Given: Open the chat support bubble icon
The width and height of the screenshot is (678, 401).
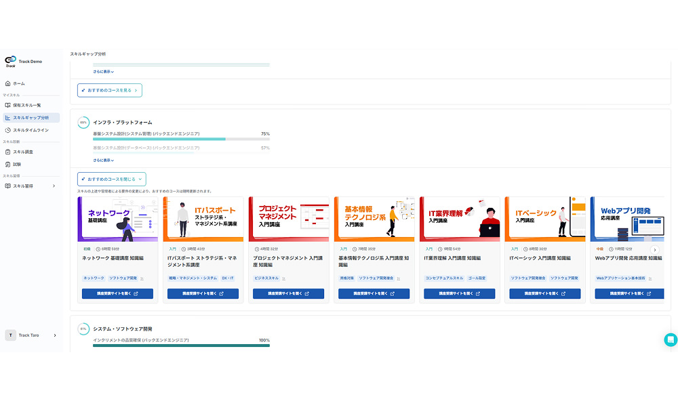Looking at the screenshot, I should 670,340.
